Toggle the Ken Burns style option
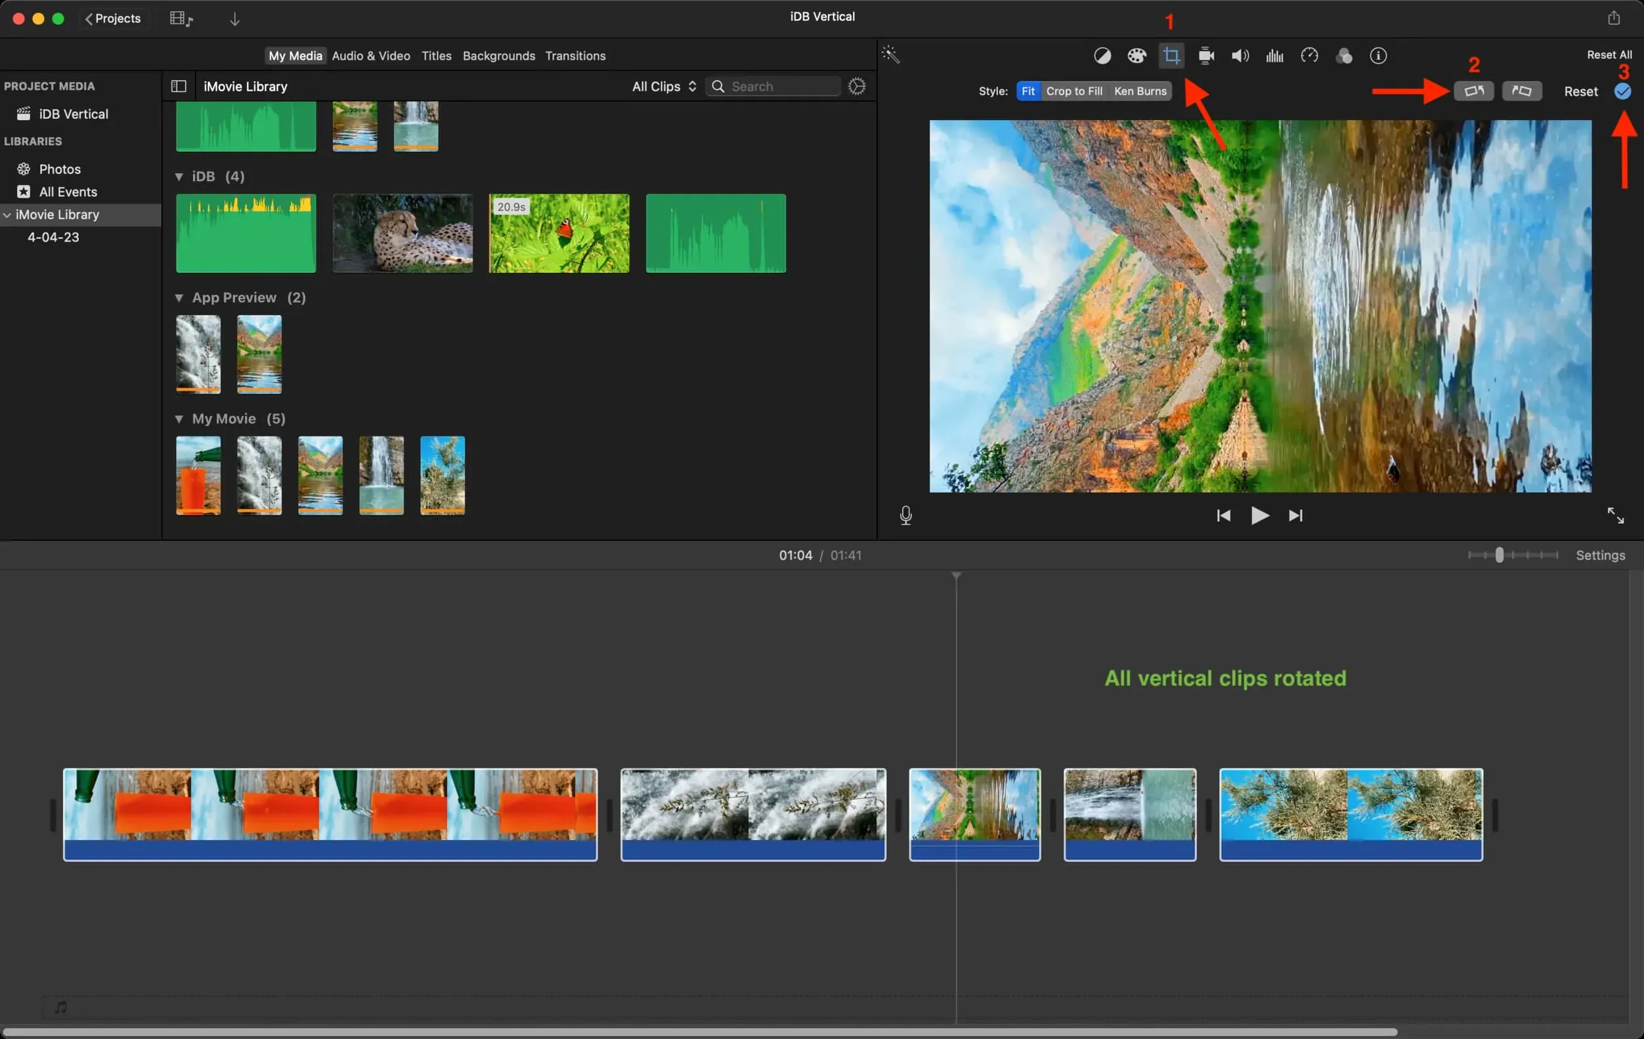The width and height of the screenshot is (1644, 1039). point(1140,91)
